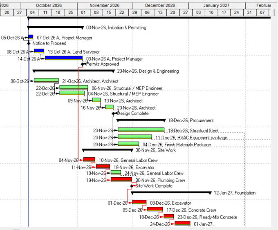Click the week 15 cell under November 2026
This screenshot has height=230, width=278.
pos(109,13)
